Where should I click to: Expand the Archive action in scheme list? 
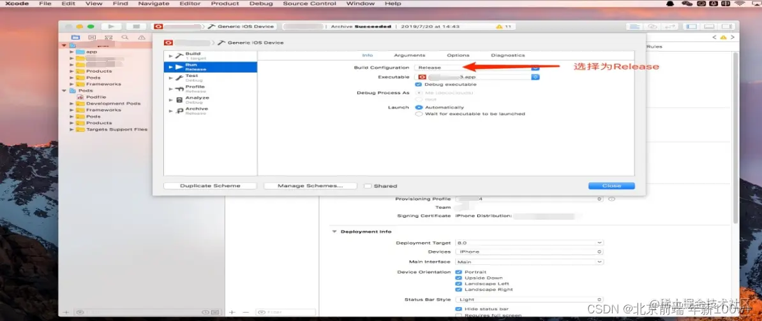pyautogui.click(x=170, y=111)
